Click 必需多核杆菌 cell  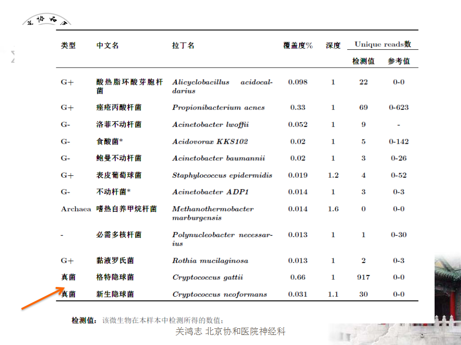(119, 235)
